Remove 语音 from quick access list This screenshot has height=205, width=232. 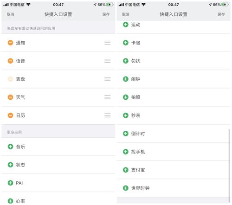10,61
